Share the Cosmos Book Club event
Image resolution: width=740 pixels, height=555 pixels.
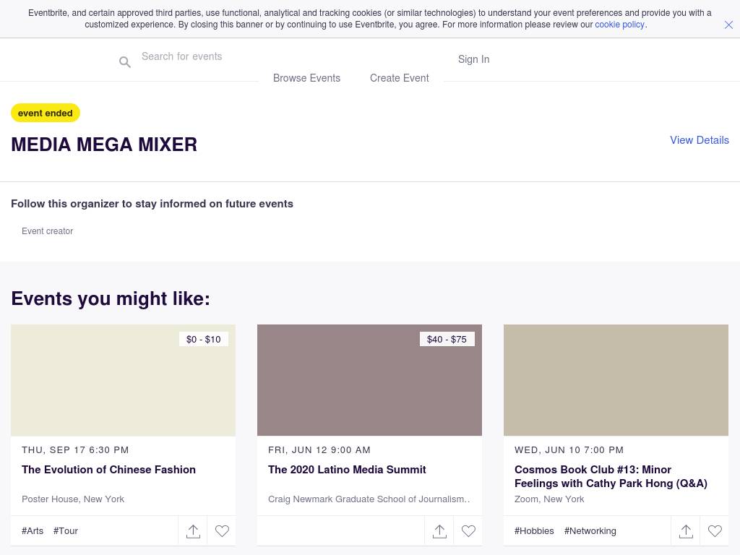pos(686,531)
